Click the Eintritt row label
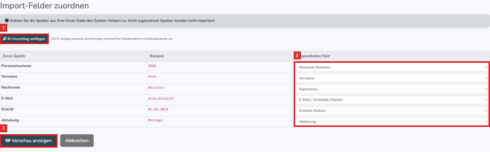The width and height of the screenshot is (490, 152). pyautogui.click(x=8, y=109)
